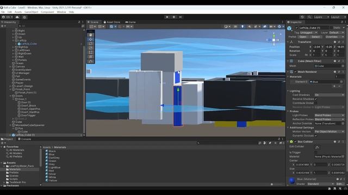The width and height of the screenshot is (348, 195).
Task: Open the Light Probes dropdown
Action: point(330,115)
